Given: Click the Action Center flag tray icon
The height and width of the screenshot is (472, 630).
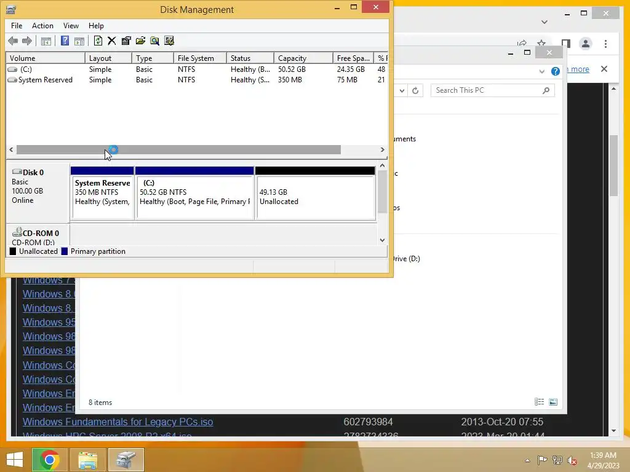Looking at the screenshot, I should tap(542, 460).
